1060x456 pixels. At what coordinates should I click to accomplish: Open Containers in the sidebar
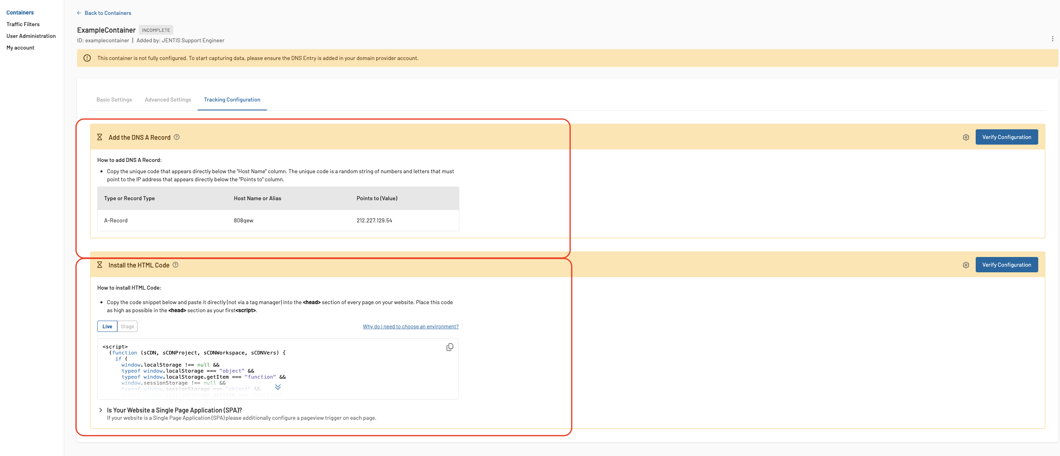tap(20, 13)
